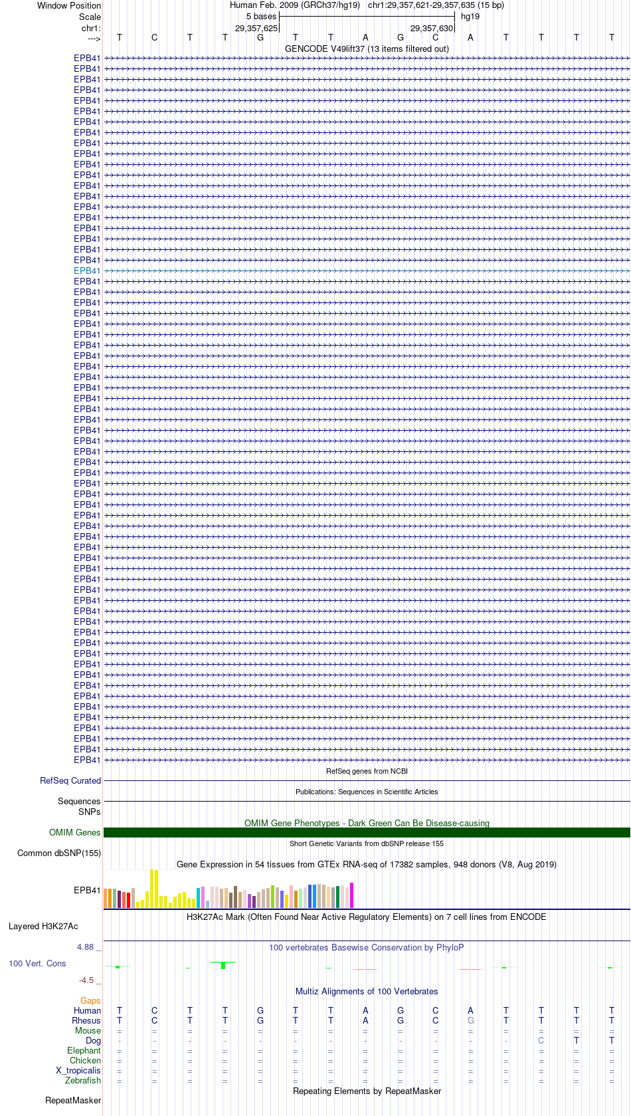This screenshot has height=1116, width=631.
Task: Select the Elephant alignment row label
Action: (x=84, y=1050)
